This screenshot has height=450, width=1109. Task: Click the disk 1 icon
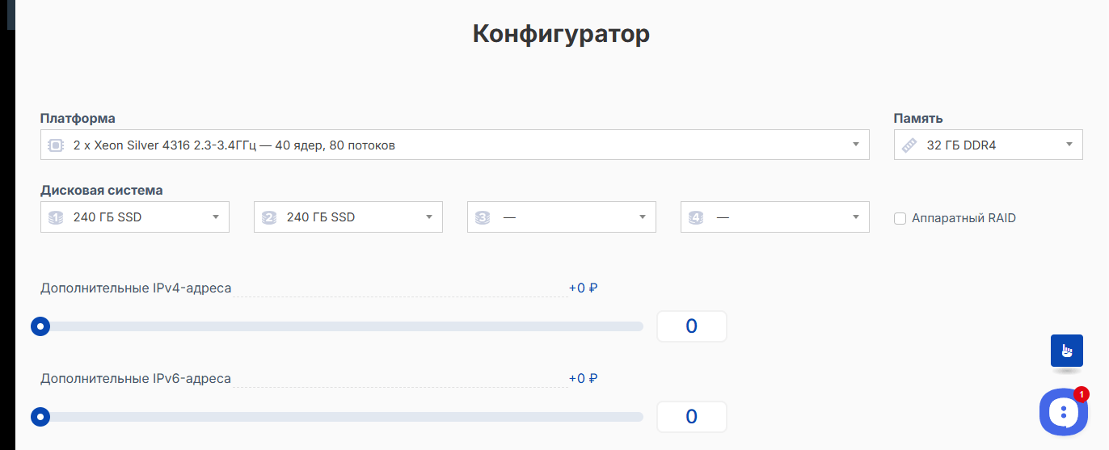(x=56, y=217)
